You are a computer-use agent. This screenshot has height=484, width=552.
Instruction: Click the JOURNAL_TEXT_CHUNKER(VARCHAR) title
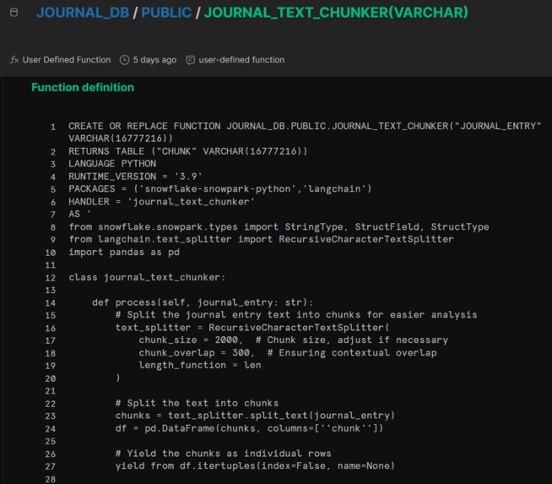(336, 13)
